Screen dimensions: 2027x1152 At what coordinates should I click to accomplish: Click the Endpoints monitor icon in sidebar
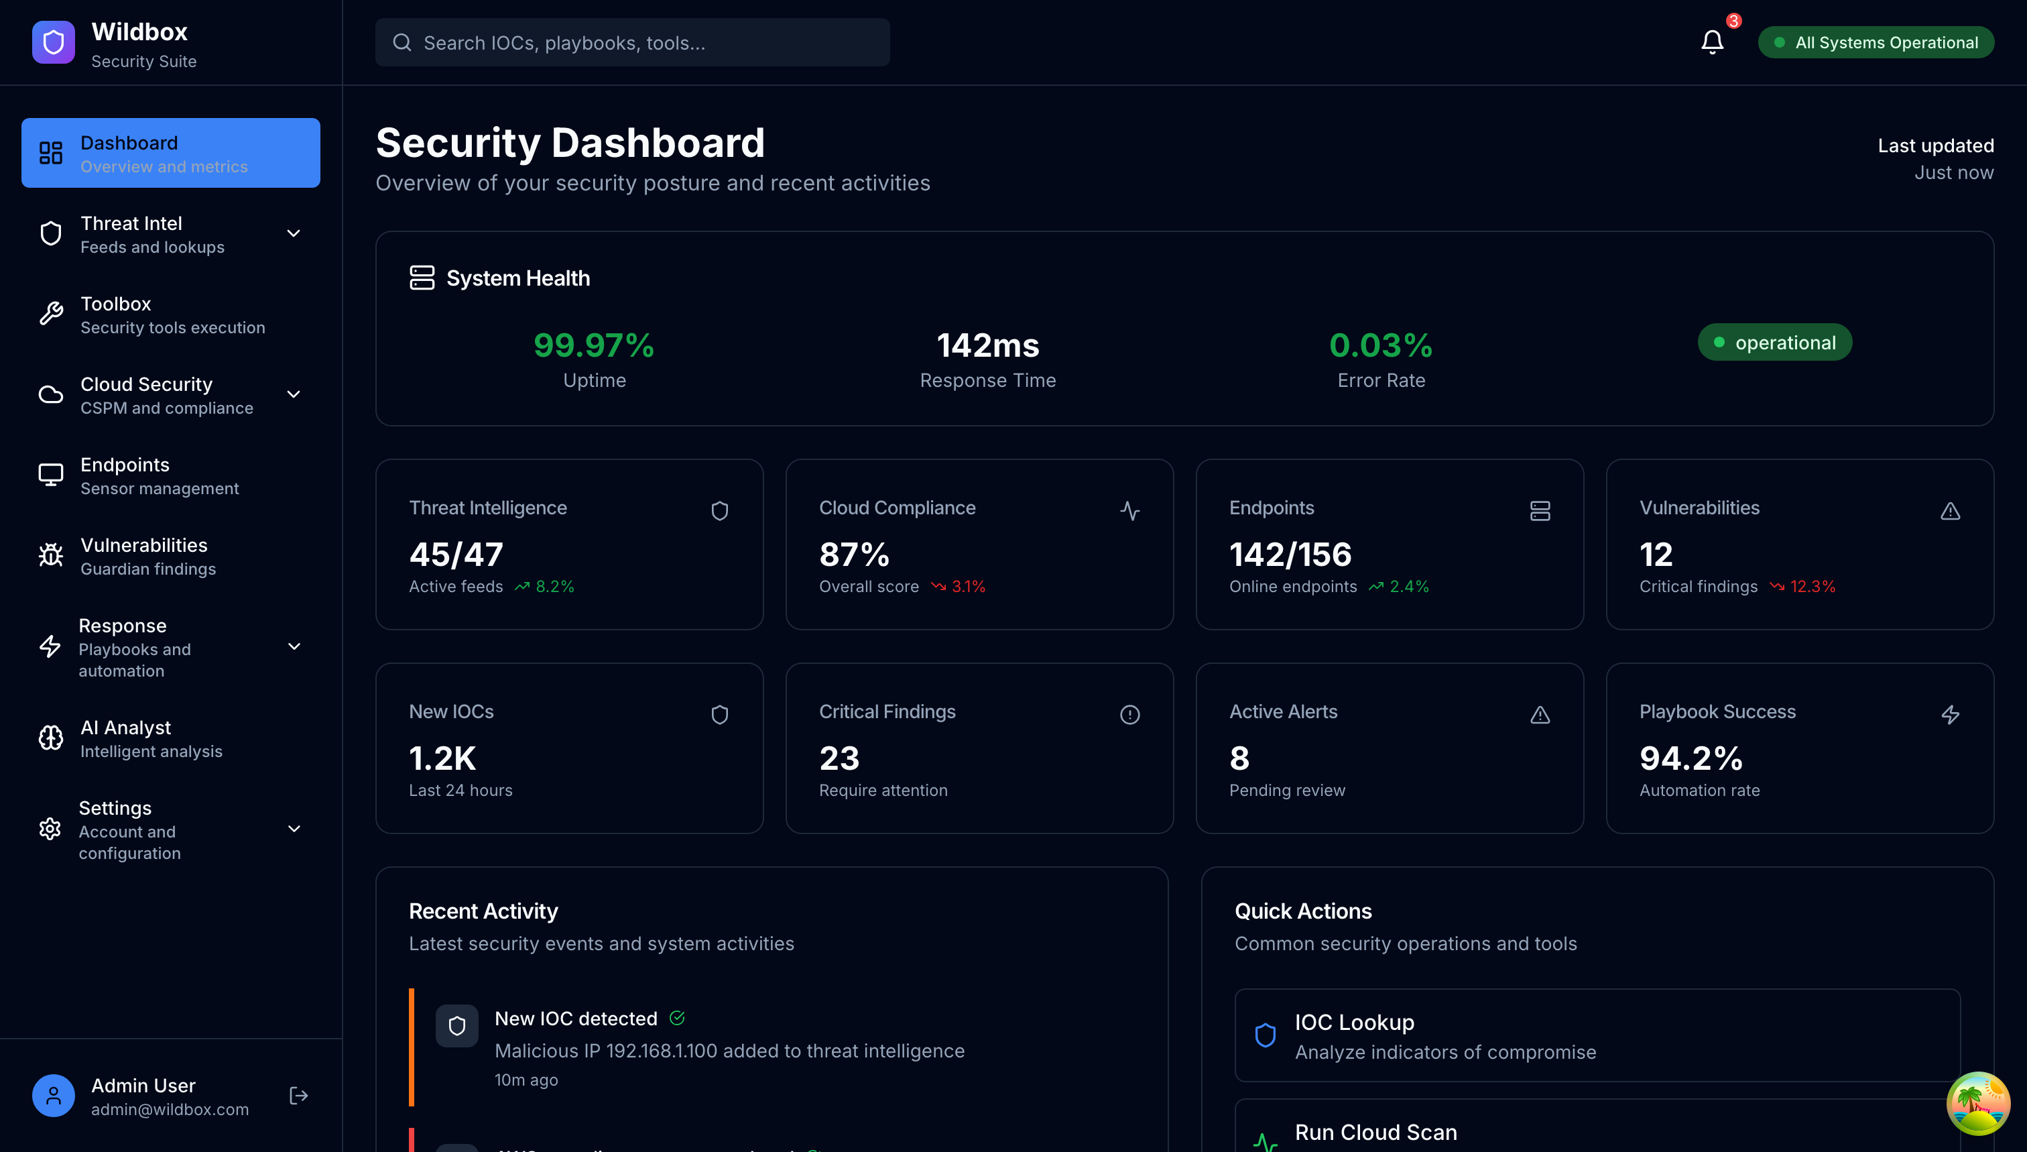pos(50,475)
